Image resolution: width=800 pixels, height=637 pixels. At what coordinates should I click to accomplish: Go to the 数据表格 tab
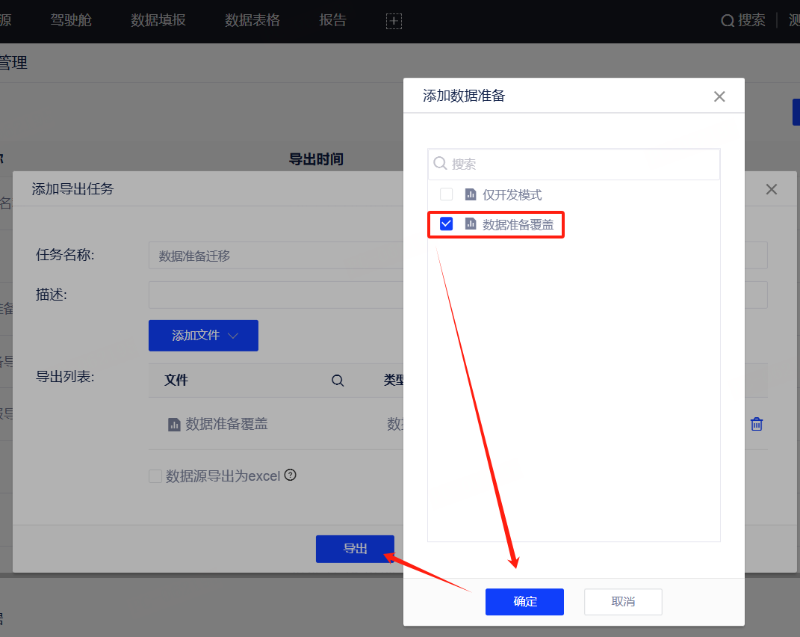[x=252, y=20]
